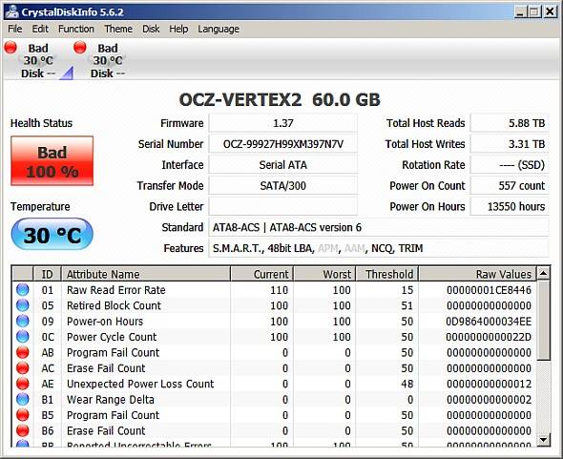The width and height of the screenshot is (563, 459).
Task: Select the first Bad disk red indicator
Action: click(10, 48)
